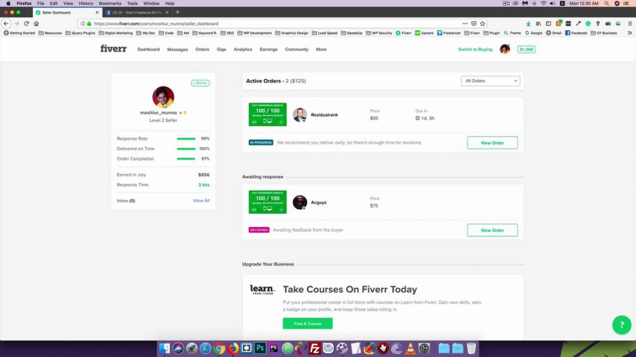Viewport: 636px width, 357px height.
Task: Open the page actions three-dot menu
Action: coord(465,24)
